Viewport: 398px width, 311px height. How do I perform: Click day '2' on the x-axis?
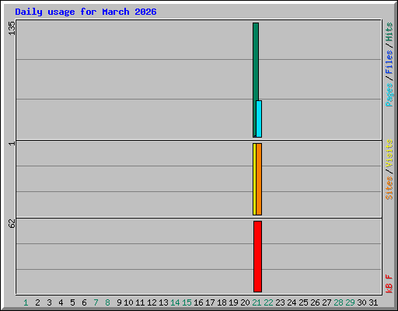[x=37, y=302]
